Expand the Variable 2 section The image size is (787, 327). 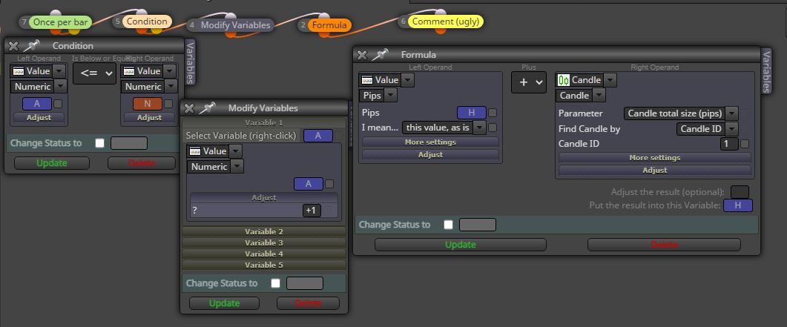click(x=264, y=231)
